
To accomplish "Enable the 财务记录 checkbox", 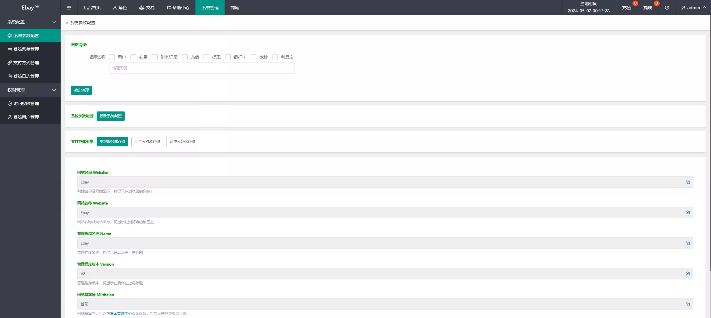I will [155, 57].
